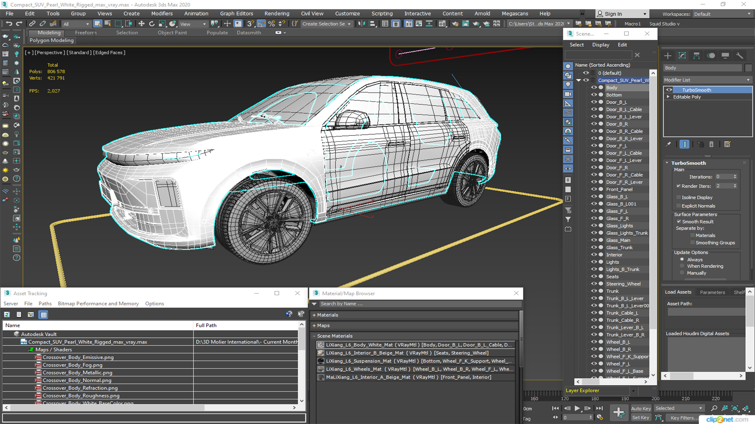Toggle the Percent Snap icon

tap(271, 24)
